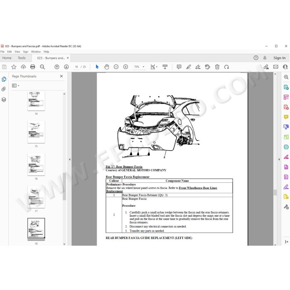Click the scrolling mode toolbar icon

(165, 67)
